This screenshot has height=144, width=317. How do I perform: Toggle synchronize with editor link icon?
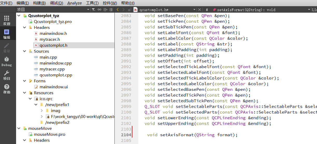tap(99, 10)
